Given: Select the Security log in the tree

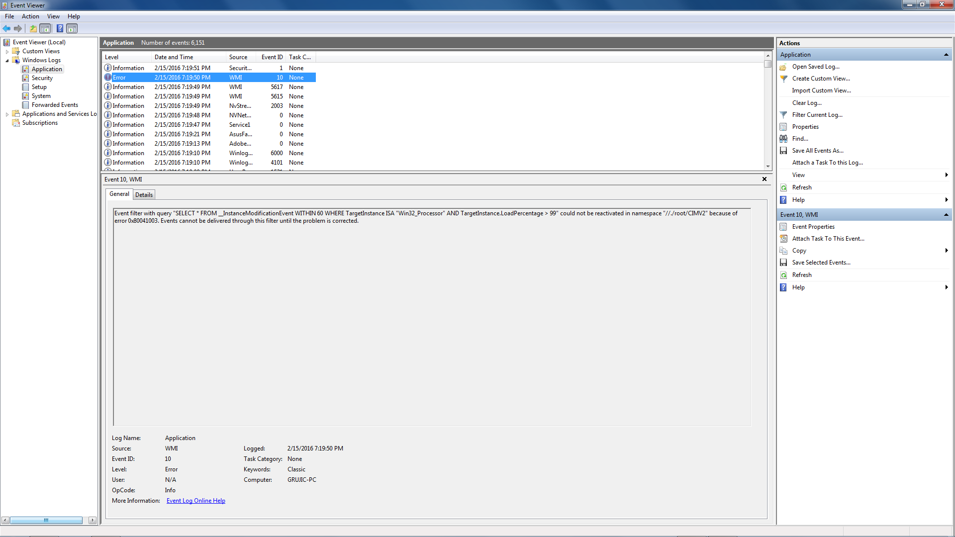Looking at the screenshot, I should tap(42, 78).
